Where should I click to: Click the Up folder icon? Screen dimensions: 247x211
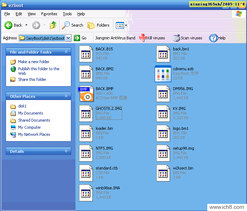coord(53,25)
